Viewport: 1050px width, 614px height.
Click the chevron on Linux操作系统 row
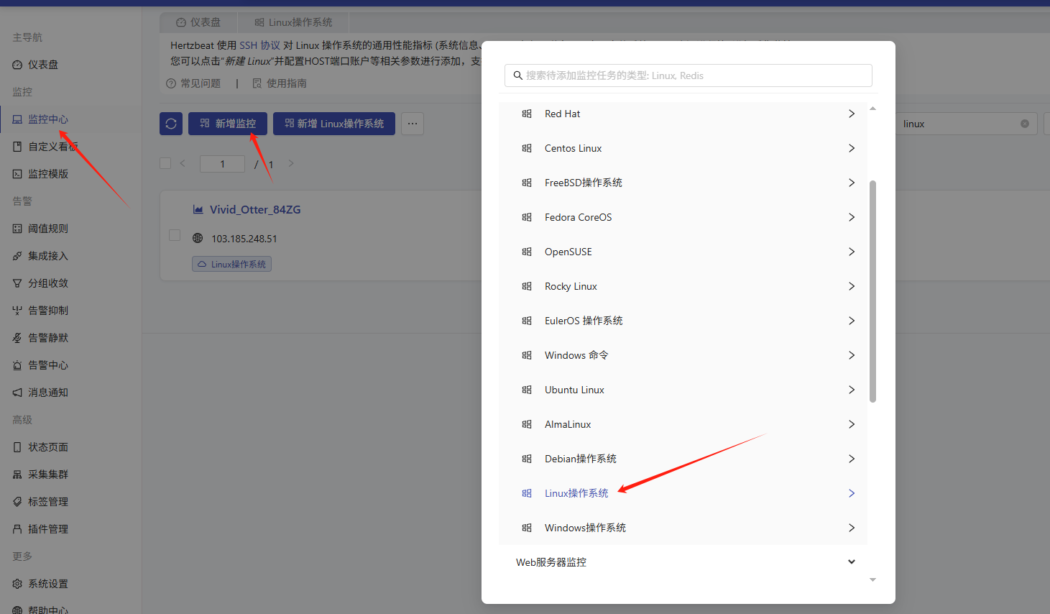coord(852,493)
